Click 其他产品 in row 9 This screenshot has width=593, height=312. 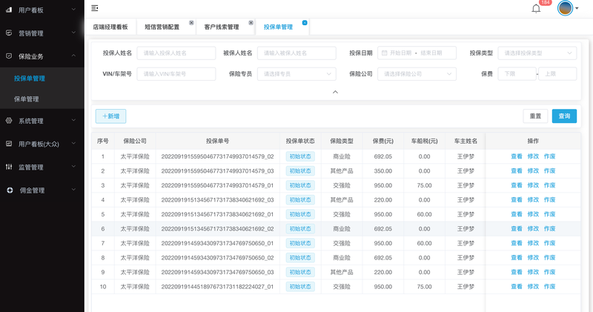[x=342, y=272]
